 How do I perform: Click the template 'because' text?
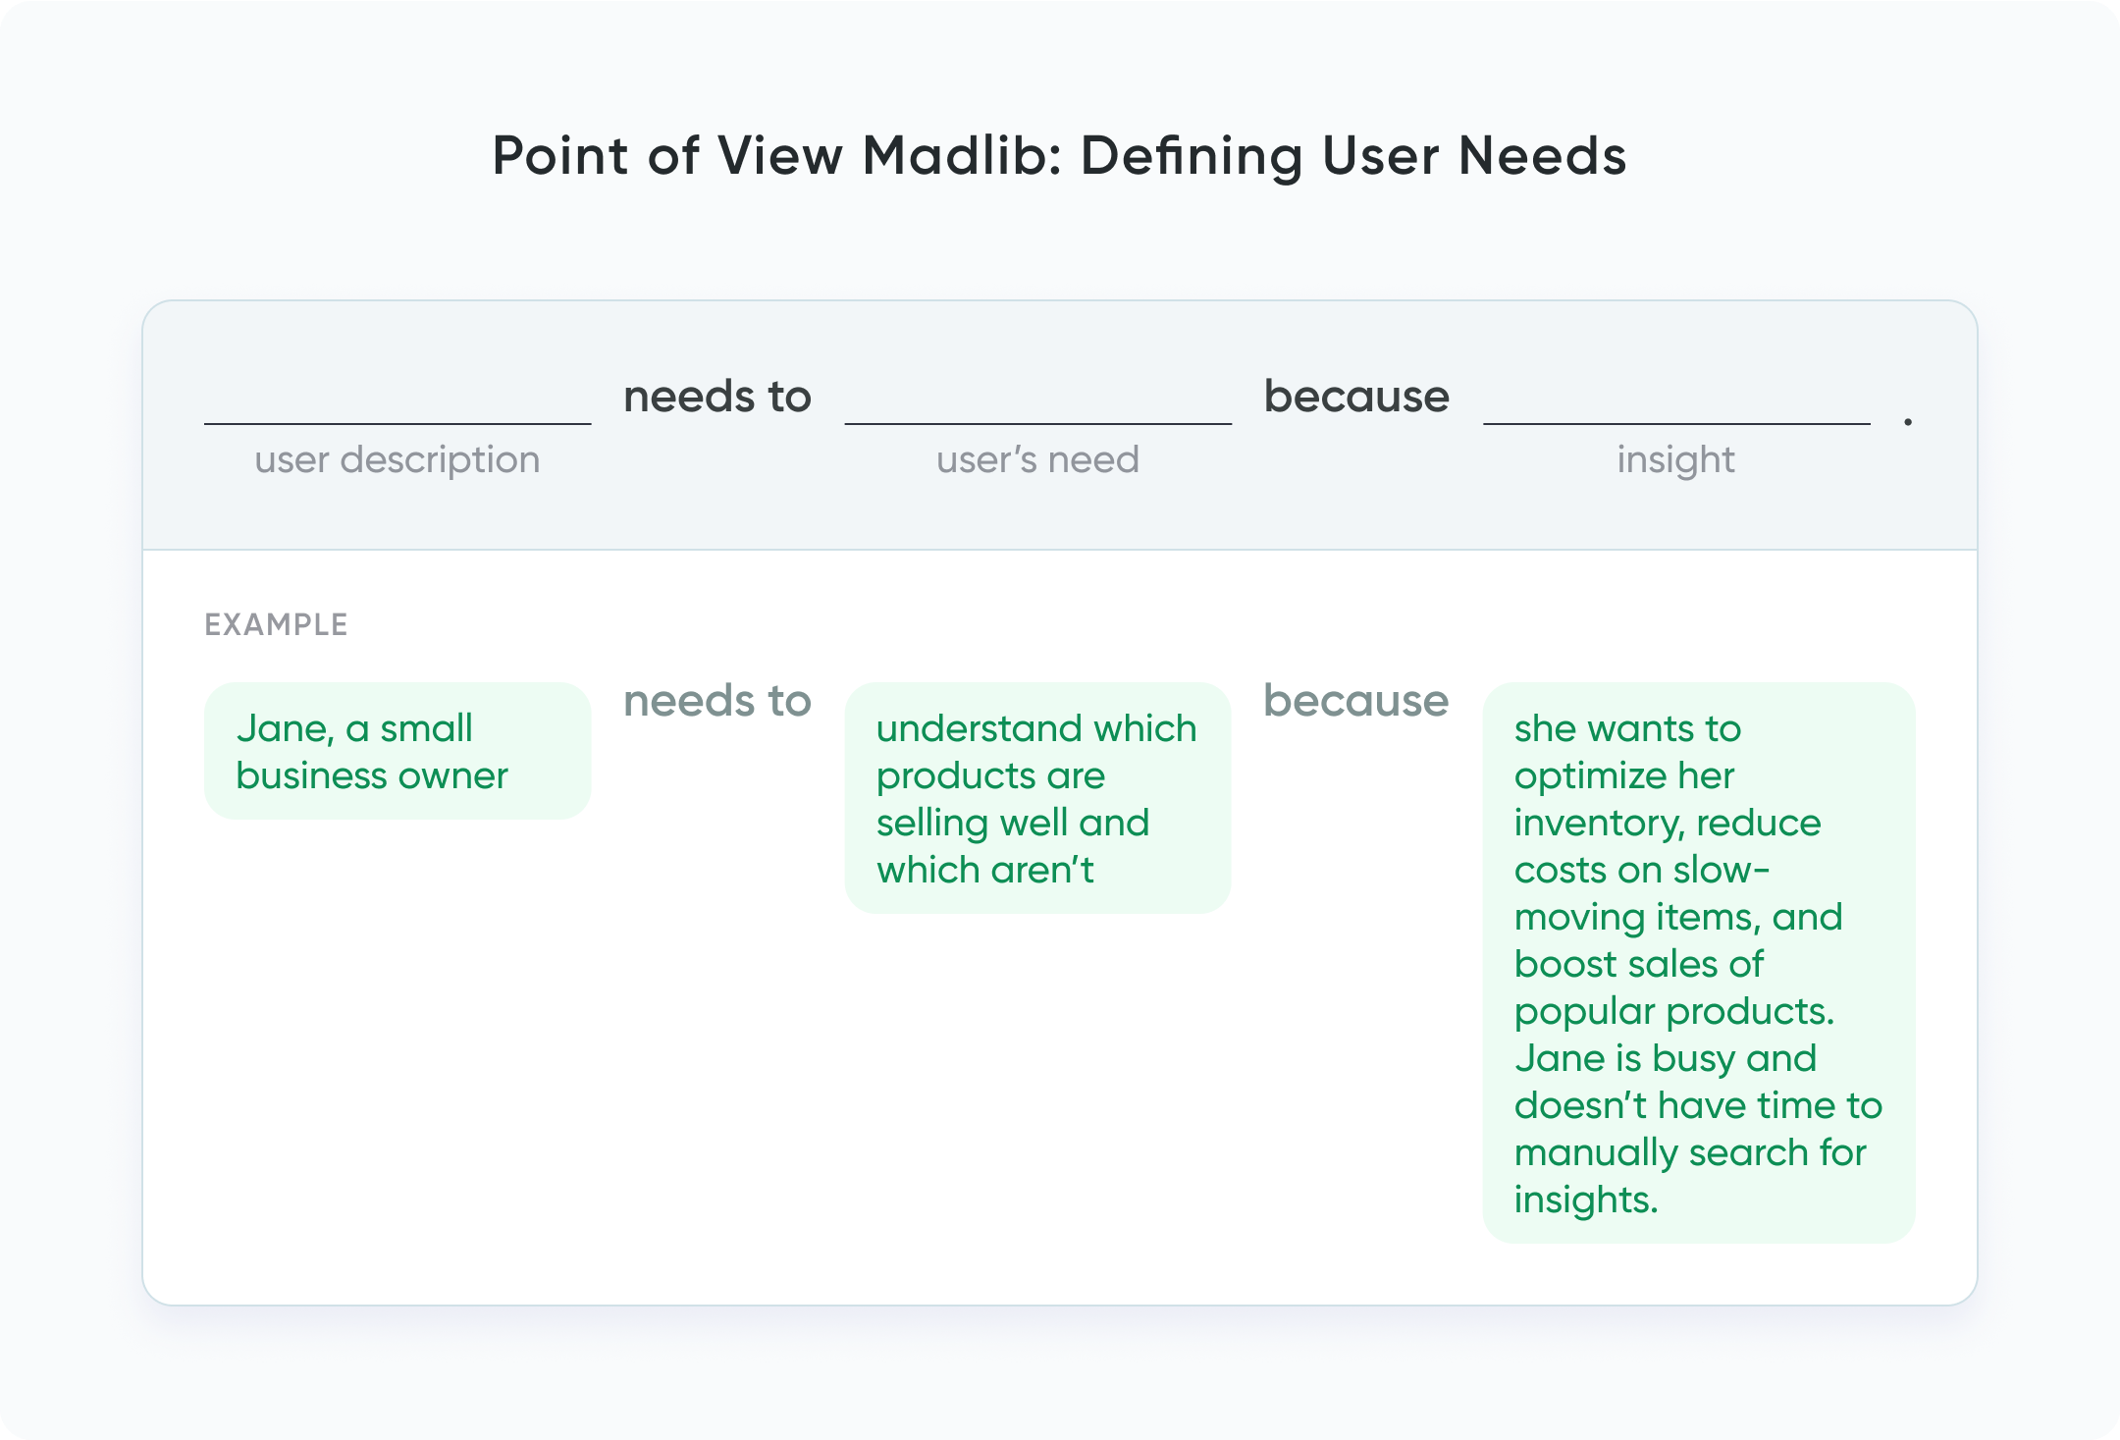tap(1356, 397)
